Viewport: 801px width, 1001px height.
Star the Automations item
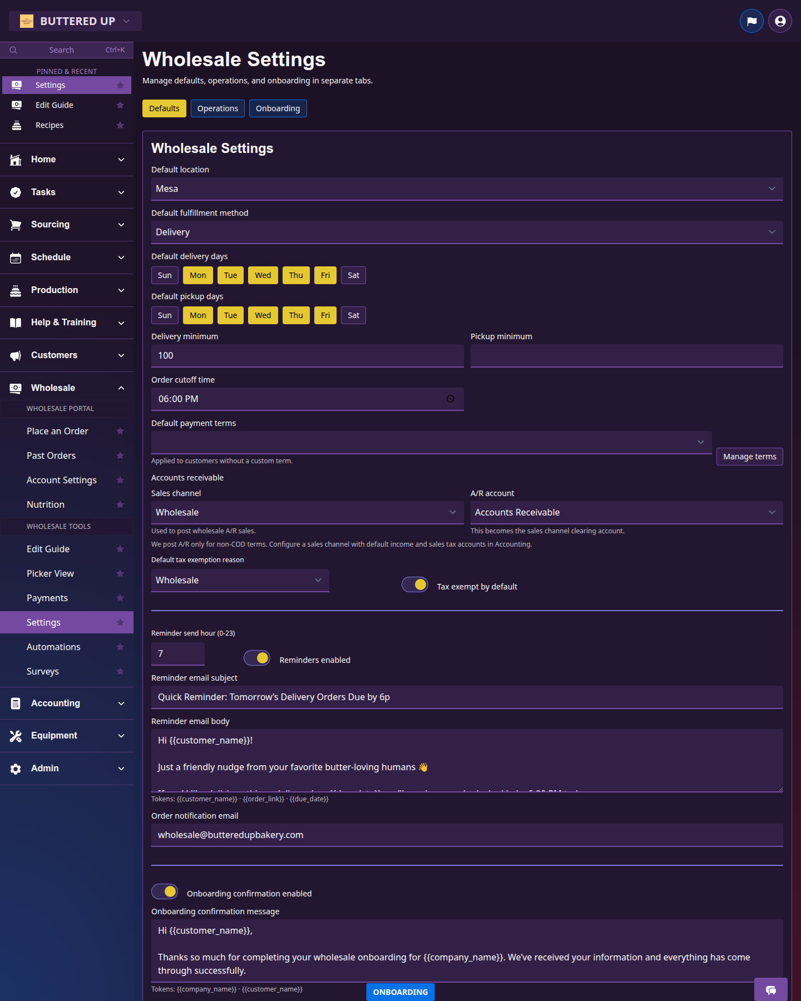[120, 647]
